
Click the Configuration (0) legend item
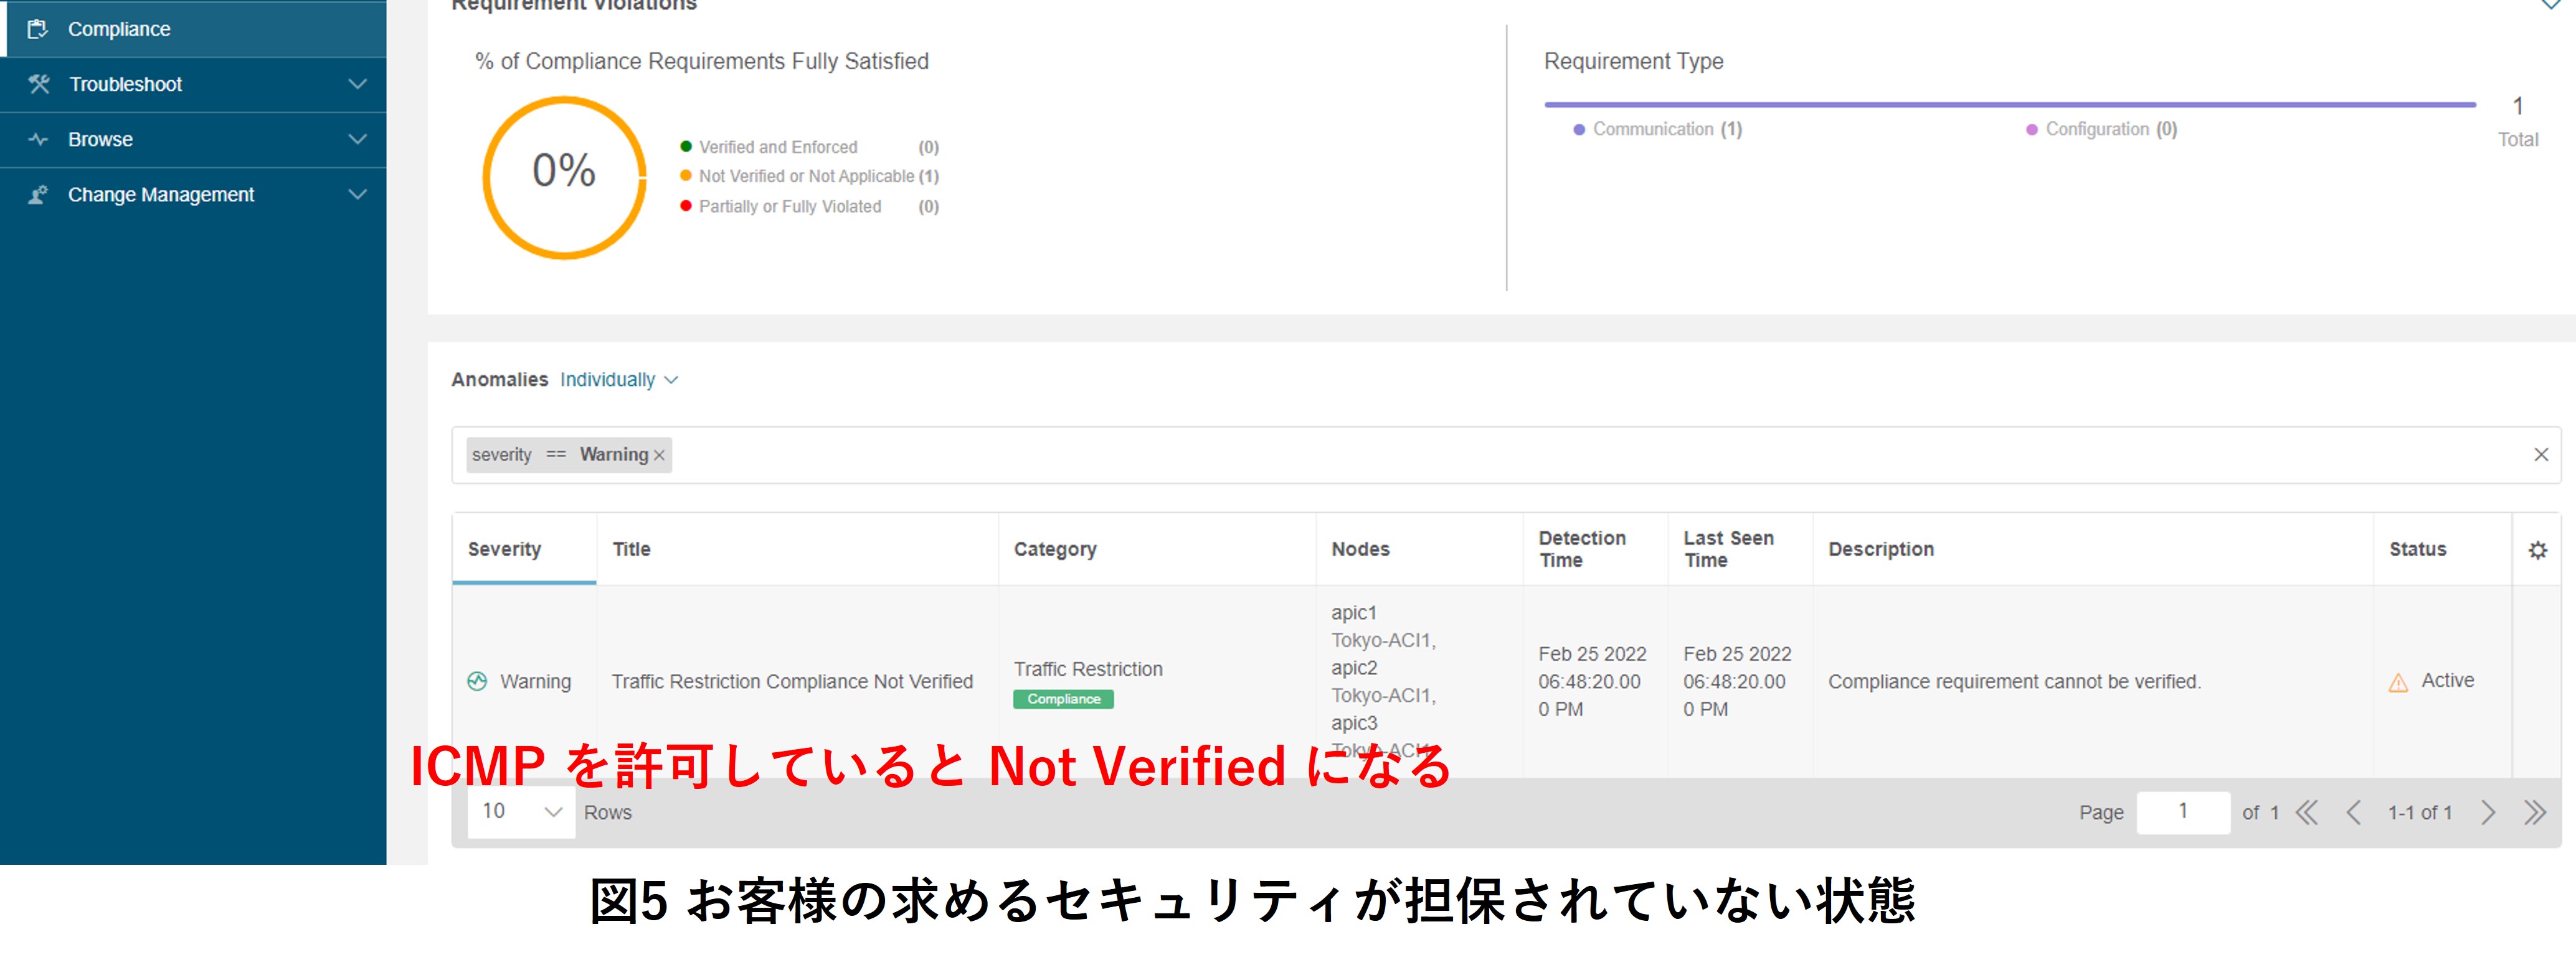pos(2101,129)
